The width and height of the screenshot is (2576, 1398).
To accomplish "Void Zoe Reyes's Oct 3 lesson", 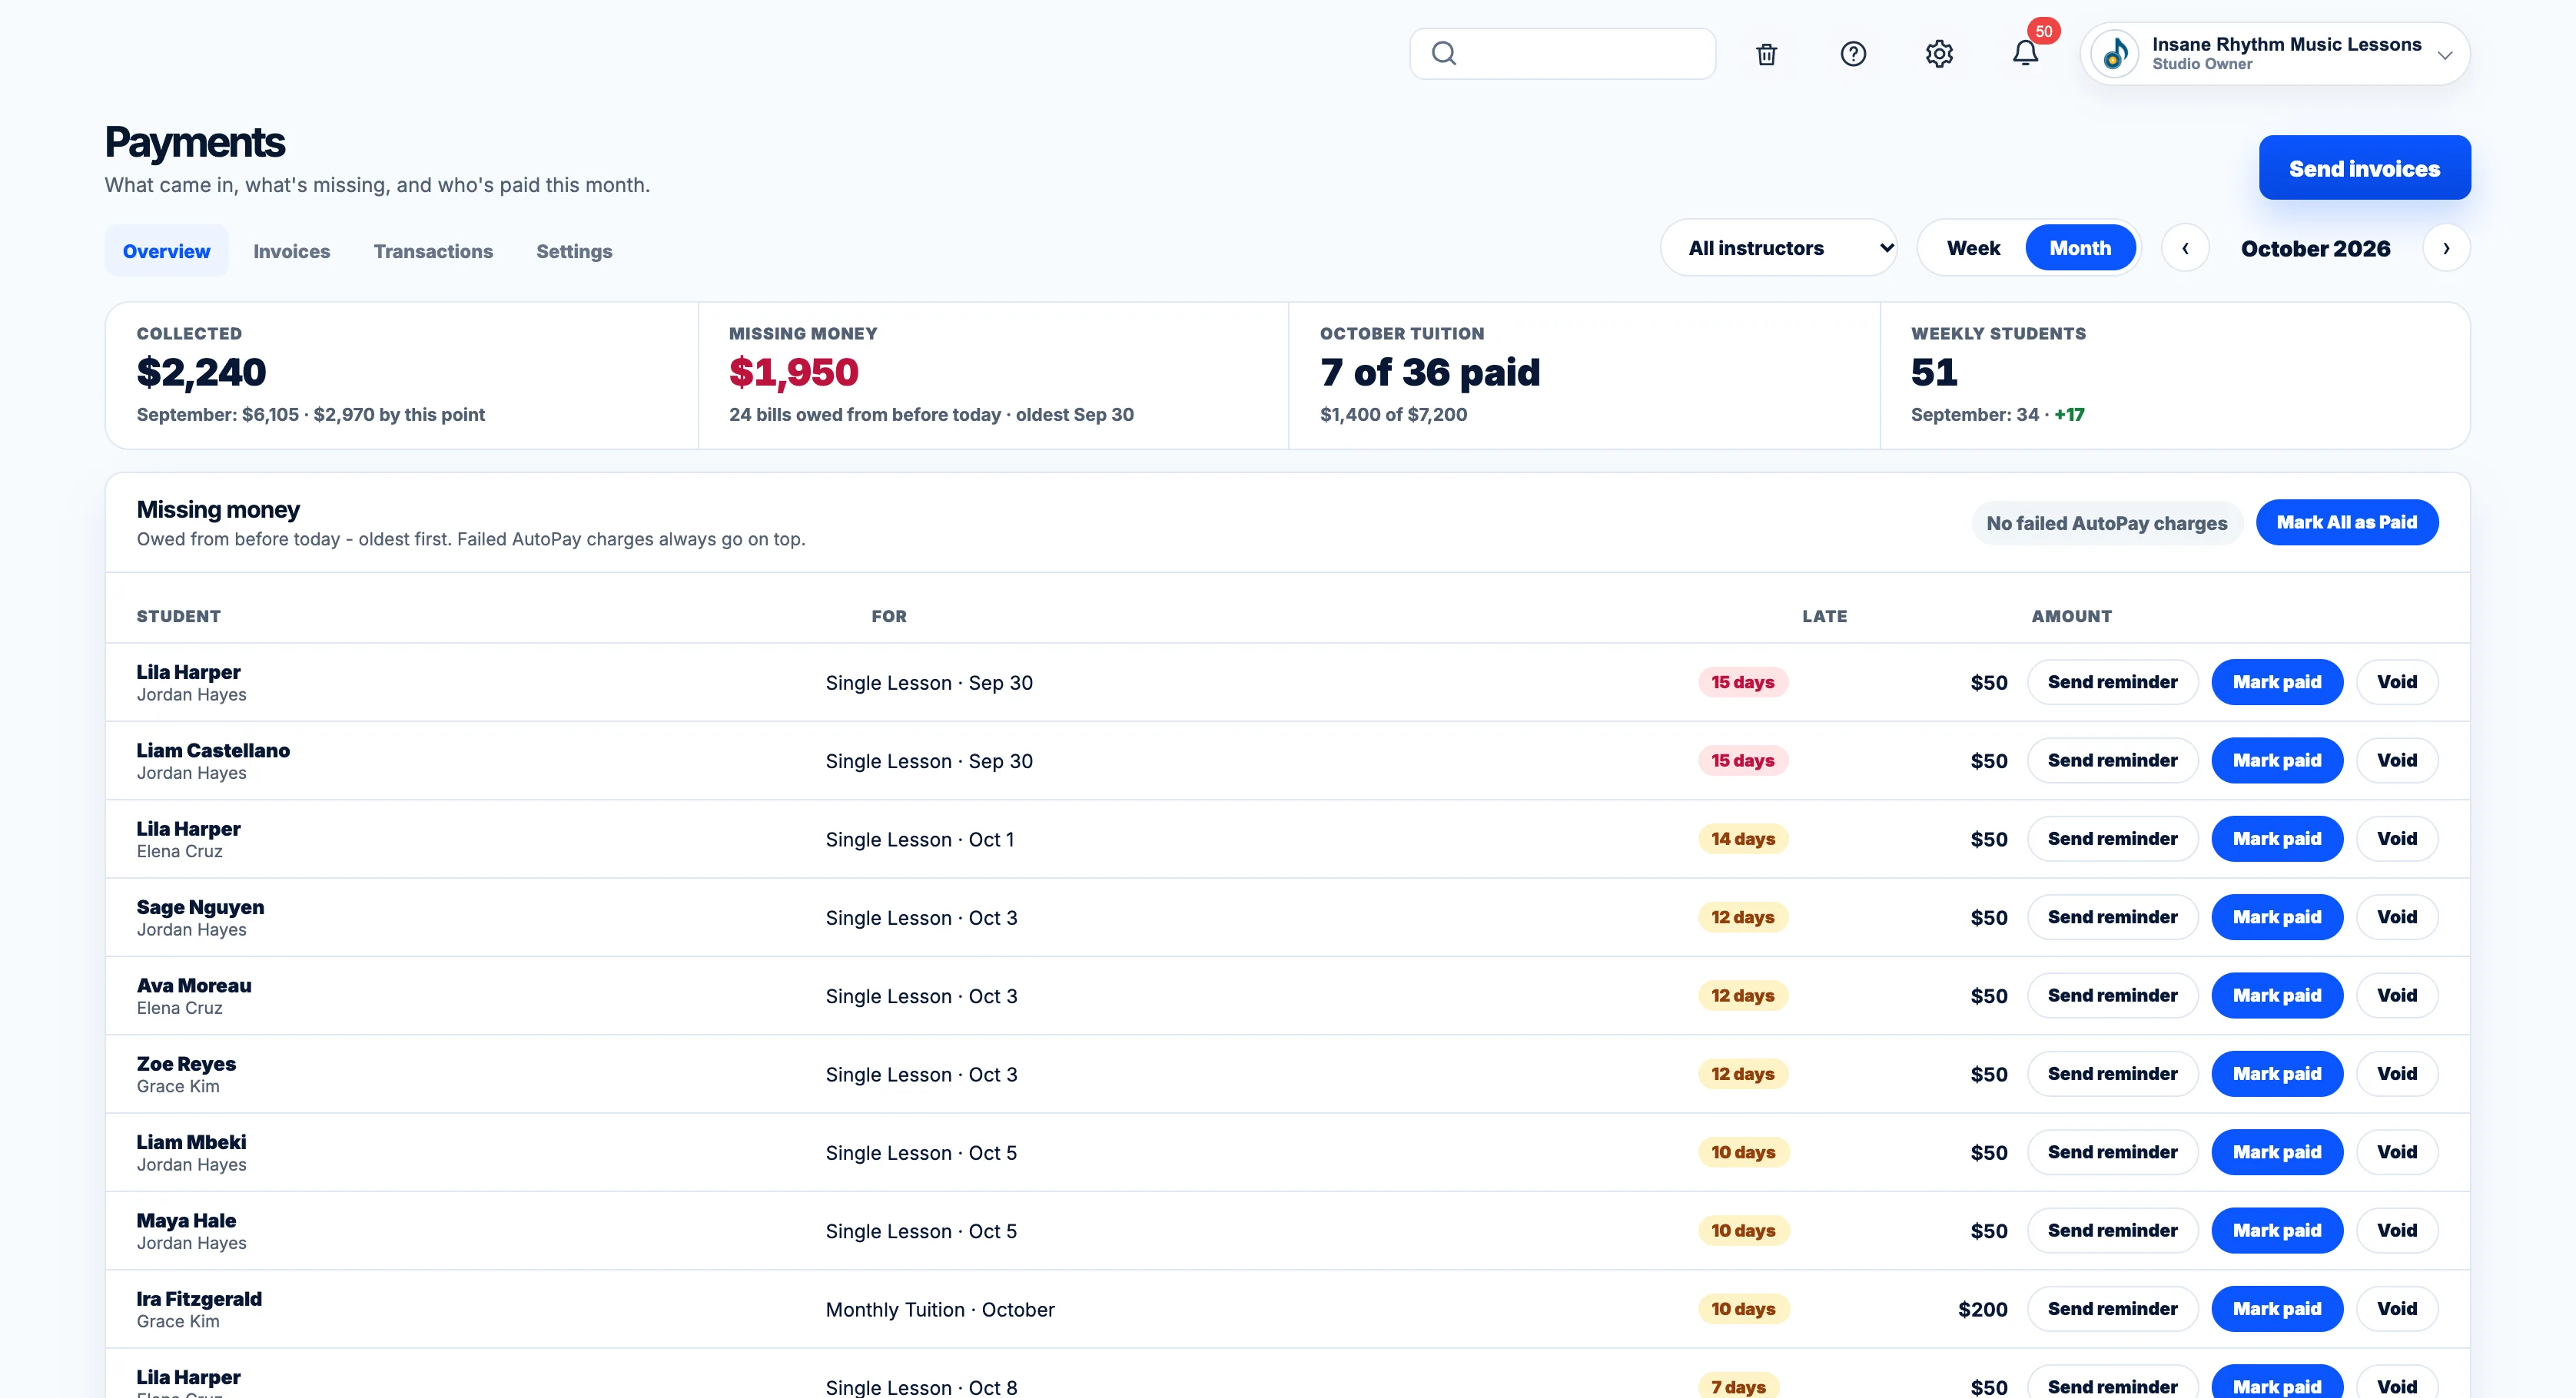I will pyautogui.click(x=2396, y=1074).
